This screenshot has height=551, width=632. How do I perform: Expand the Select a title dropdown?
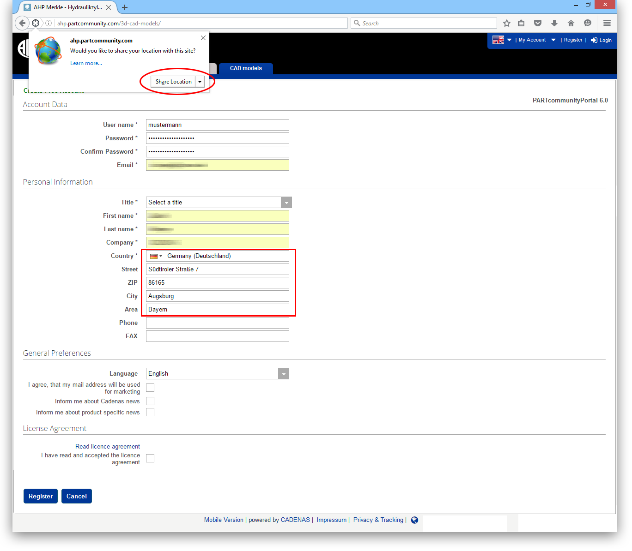[x=286, y=203]
